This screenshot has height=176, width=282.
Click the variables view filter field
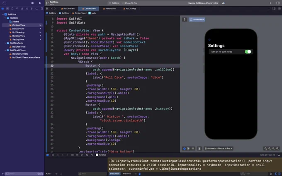tap(92, 174)
